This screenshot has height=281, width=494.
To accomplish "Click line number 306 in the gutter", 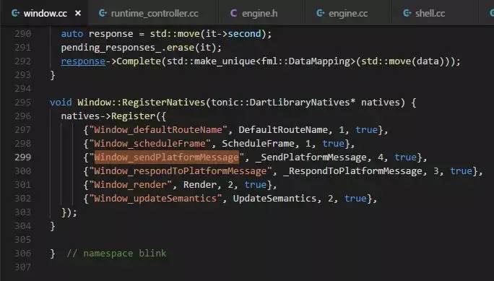I will point(23,254).
